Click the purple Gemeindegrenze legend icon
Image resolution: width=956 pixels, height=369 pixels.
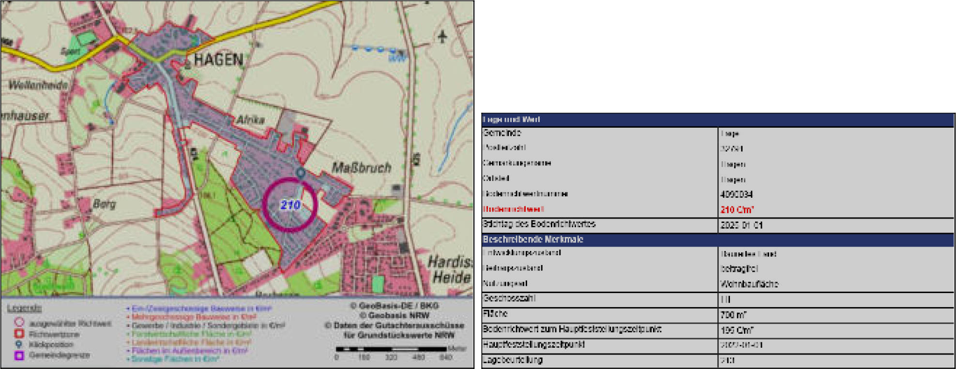tap(19, 355)
